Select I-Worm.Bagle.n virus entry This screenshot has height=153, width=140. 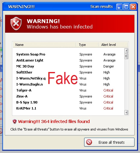tap(68, 84)
